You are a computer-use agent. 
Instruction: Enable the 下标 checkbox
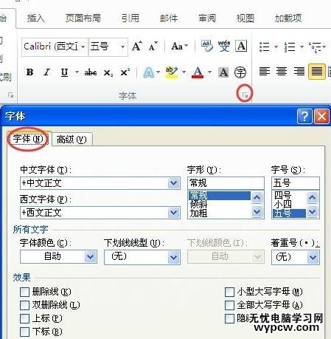[x=24, y=332]
